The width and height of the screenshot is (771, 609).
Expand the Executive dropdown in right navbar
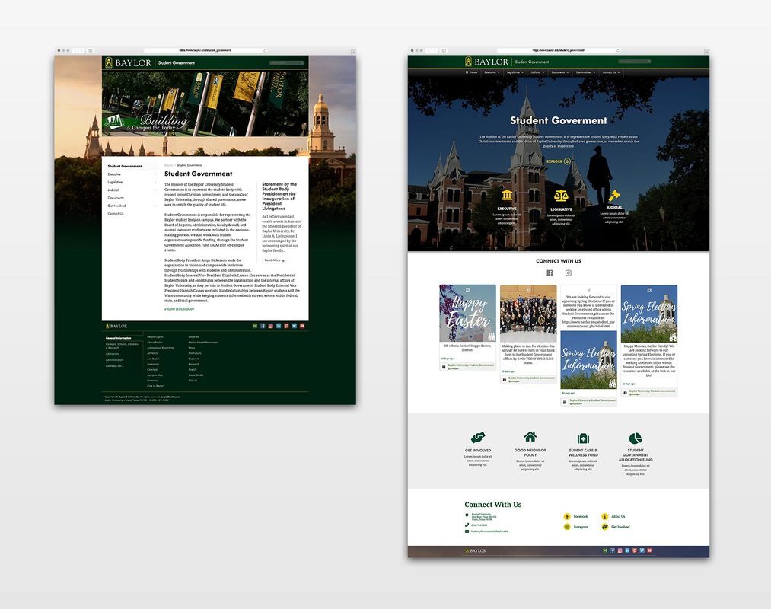pos(491,72)
